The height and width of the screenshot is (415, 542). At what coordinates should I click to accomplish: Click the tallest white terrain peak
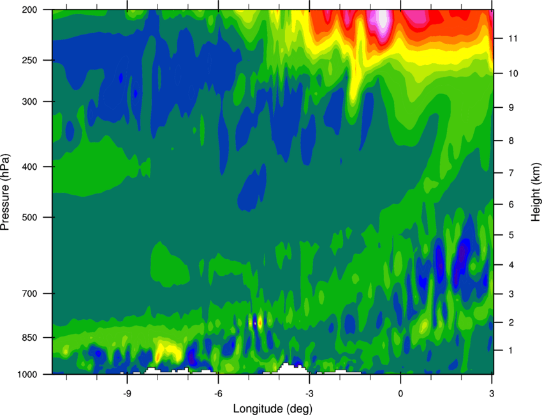click(286, 368)
